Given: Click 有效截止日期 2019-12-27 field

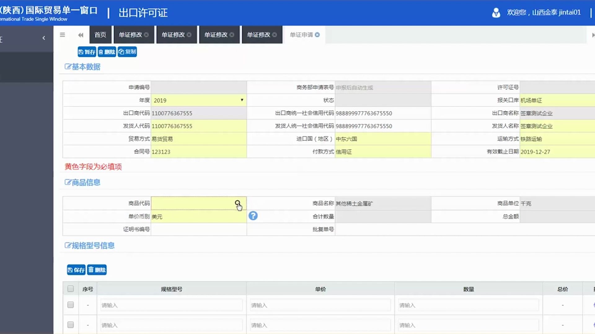Looking at the screenshot, I should (x=558, y=152).
